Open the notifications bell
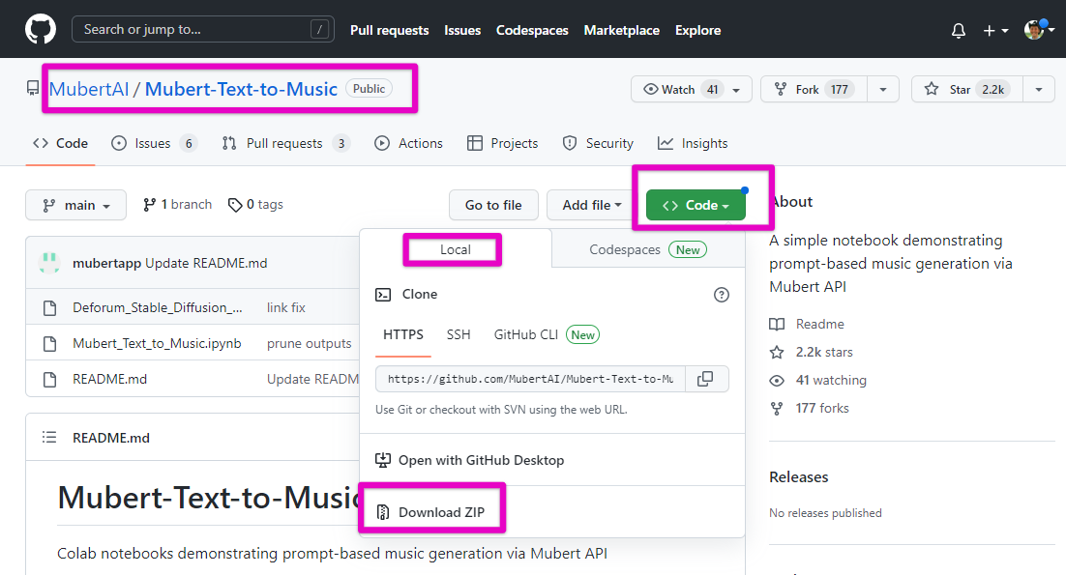Viewport: 1066px width, 575px height. (958, 31)
